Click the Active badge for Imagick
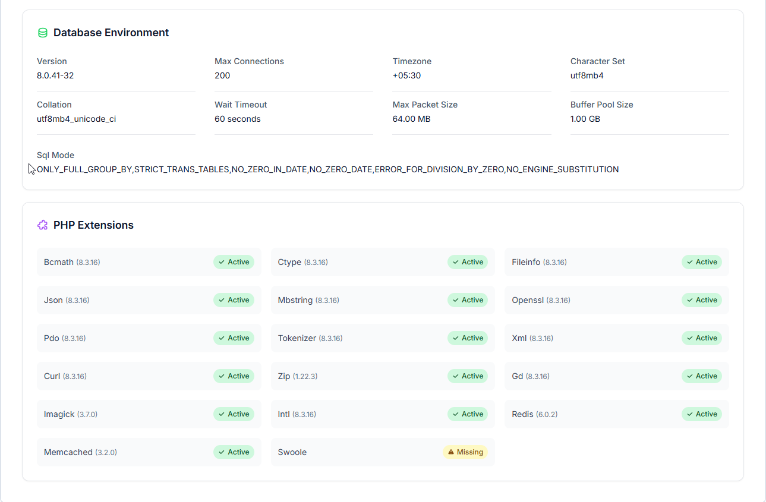Image resolution: width=766 pixels, height=502 pixels. point(234,414)
